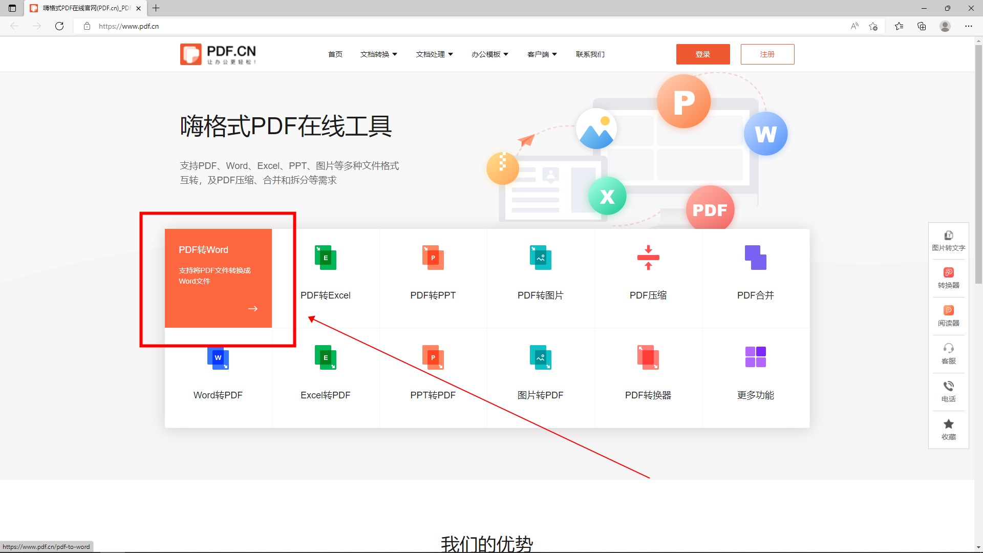Click the 电话 phone icon
Viewport: 983px width, 553px height.
(949, 386)
